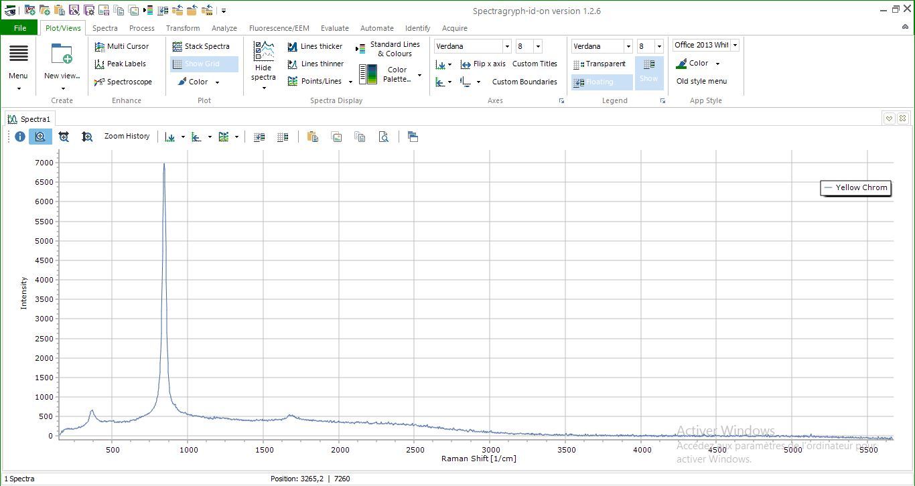The image size is (915, 486).
Task: Open the info icon in the plot toolbar
Action: (20, 137)
